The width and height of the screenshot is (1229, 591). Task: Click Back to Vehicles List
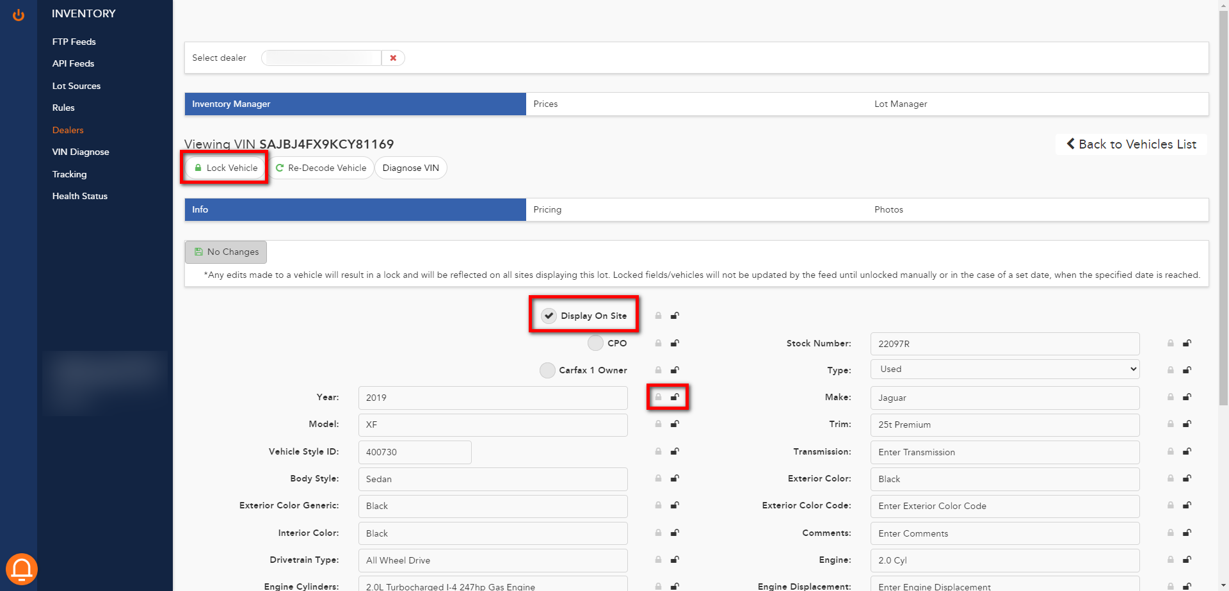1132,144
